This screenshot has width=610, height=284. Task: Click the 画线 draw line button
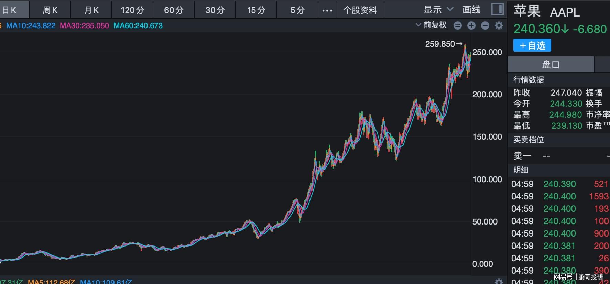(x=471, y=10)
